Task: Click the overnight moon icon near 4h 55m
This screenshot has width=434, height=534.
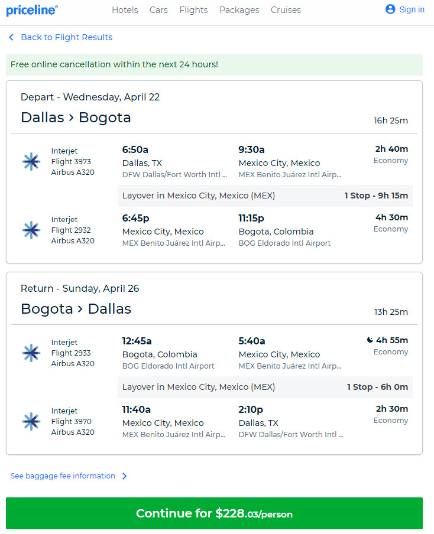Action: (370, 340)
